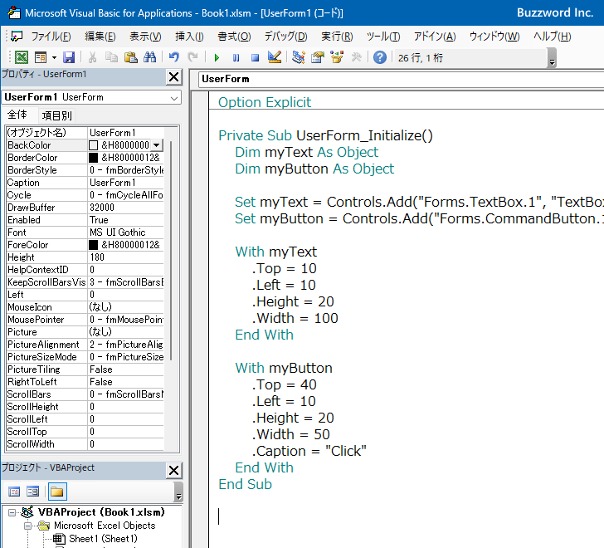
Task: Select the Font property value MS UI Gothic
Action: 125,232
